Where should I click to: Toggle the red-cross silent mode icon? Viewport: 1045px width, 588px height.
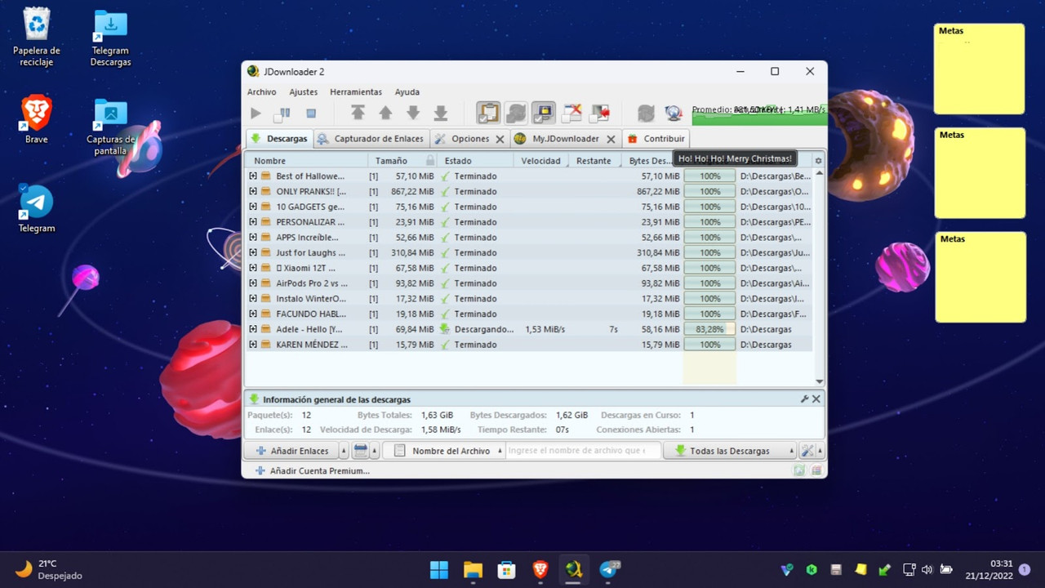(x=572, y=113)
